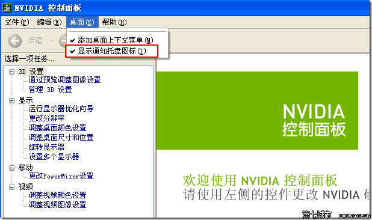Open 更改分辨率 link
Viewport: 372px width, 220px height.
coord(46,118)
